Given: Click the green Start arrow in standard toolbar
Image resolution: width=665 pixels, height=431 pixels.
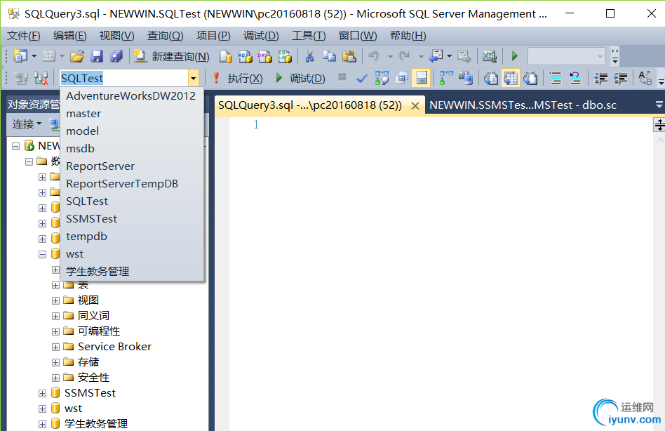Looking at the screenshot, I should click(x=514, y=56).
